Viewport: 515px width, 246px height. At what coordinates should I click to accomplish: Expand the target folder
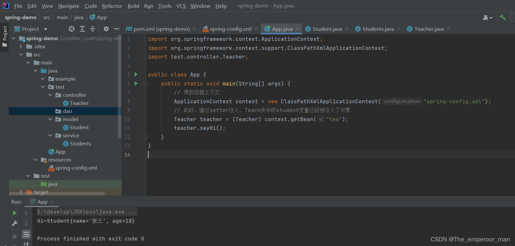point(21,192)
